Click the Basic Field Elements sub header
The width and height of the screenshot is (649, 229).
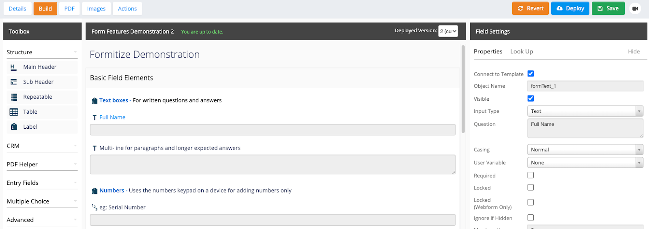point(273,78)
